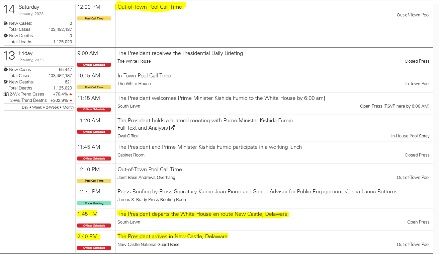Click 'Open Press [RSVP here by 6:00 AM]' label
The height and width of the screenshot is (254, 439).
tap(395, 106)
